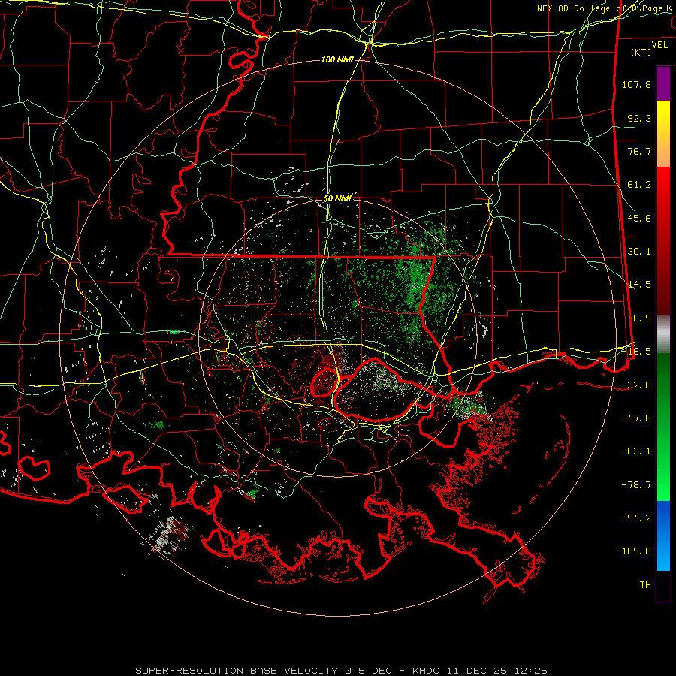This screenshot has height=676, width=676.
Task: Select the -47.6 velocity scale value
Action: tap(636, 418)
